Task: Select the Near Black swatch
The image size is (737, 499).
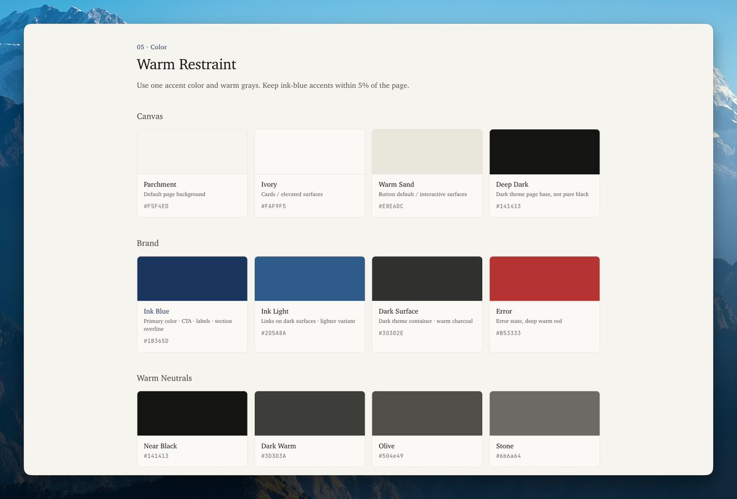Action: click(x=192, y=414)
